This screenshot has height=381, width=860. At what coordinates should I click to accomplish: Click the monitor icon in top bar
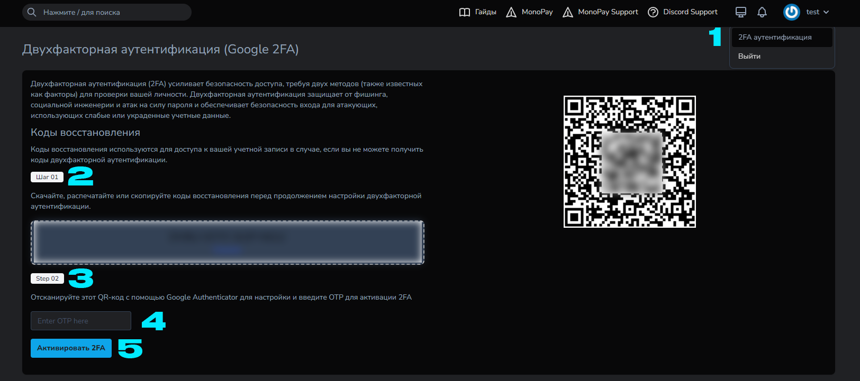741,12
